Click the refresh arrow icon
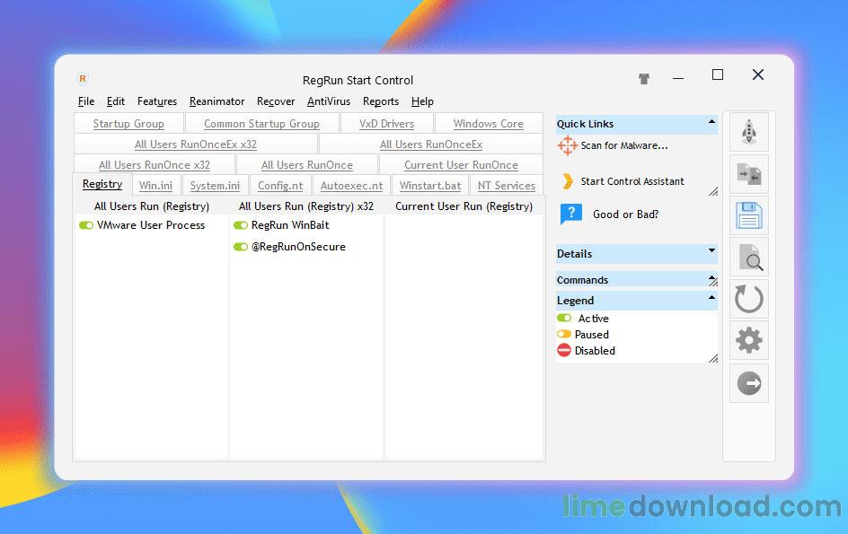The width and height of the screenshot is (848, 534). click(748, 299)
